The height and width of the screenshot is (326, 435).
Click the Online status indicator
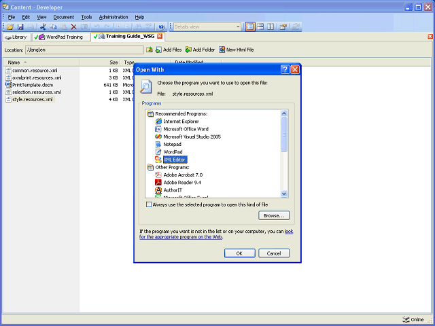413,319
